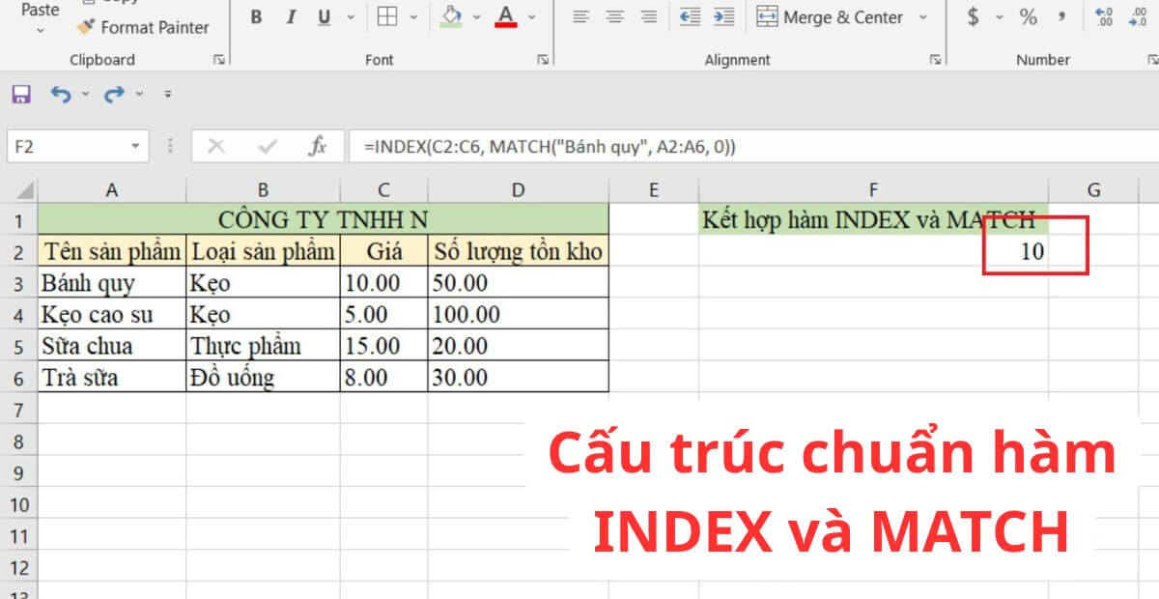Click the Increase Decimal icon
Viewport: 1159px width, 599px height.
pos(1104,16)
